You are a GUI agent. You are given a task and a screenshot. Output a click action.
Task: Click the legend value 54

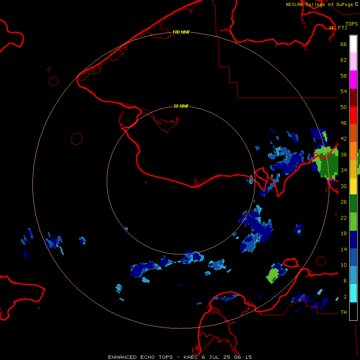point(344,91)
